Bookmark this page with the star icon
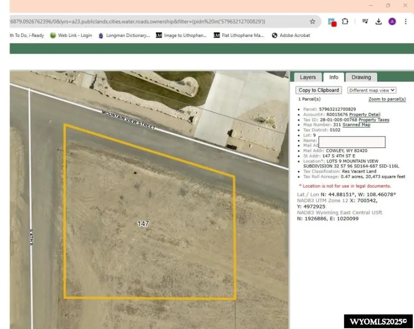This screenshot has height=329, width=414. [313, 21]
